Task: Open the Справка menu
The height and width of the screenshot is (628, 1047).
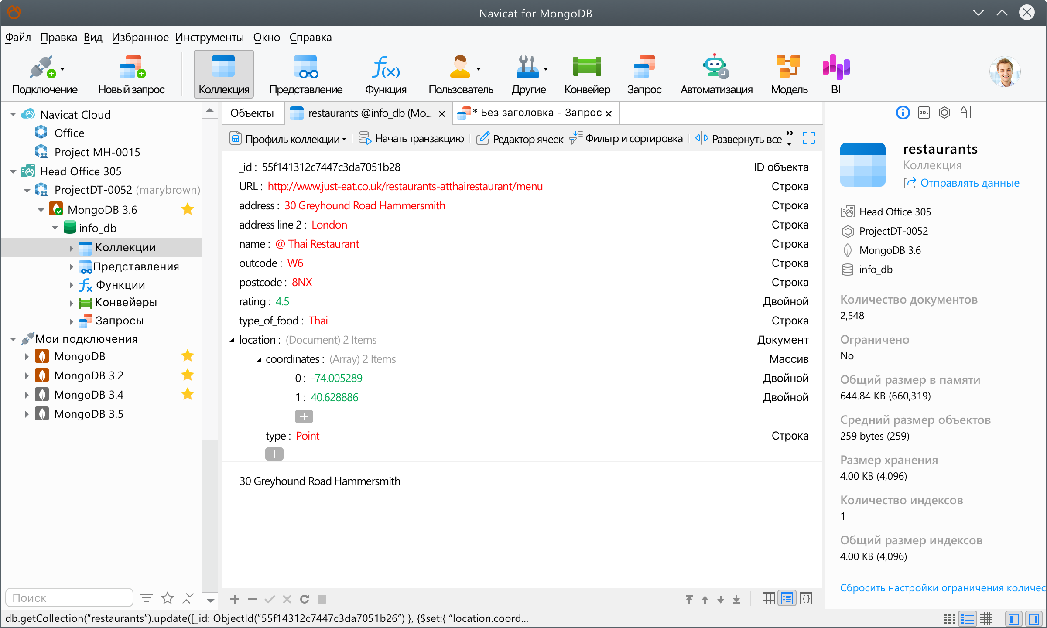Action: click(x=311, y=38)
